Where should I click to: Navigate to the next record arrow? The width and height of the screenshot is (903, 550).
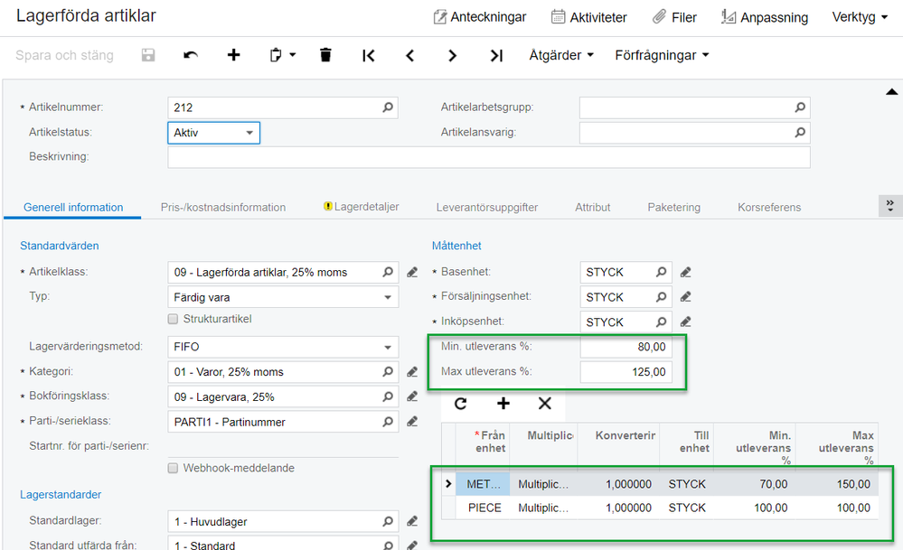453,55
